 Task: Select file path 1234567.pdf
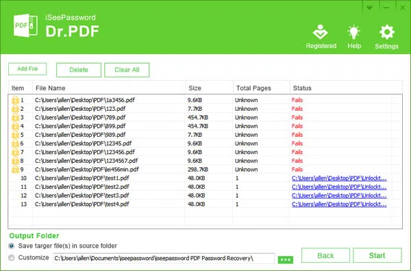(86, 161)
